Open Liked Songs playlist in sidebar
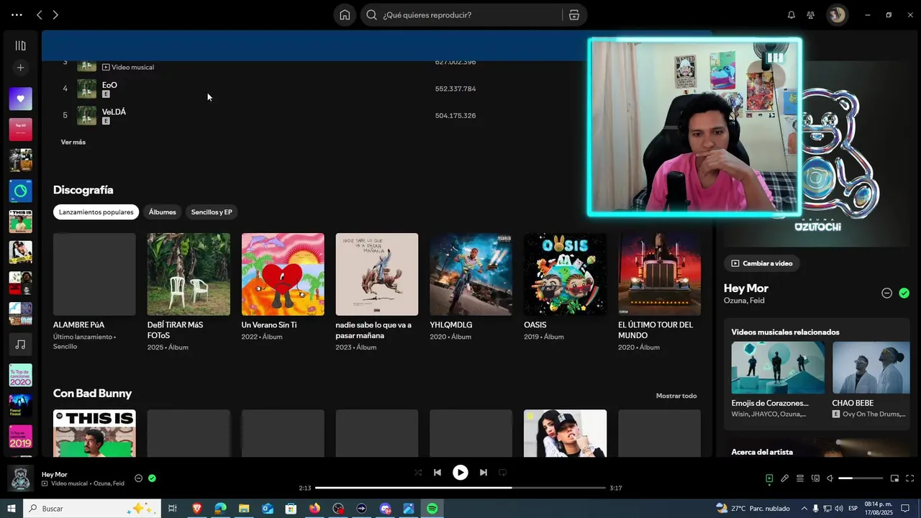921x518 pixels. [20, 99]
